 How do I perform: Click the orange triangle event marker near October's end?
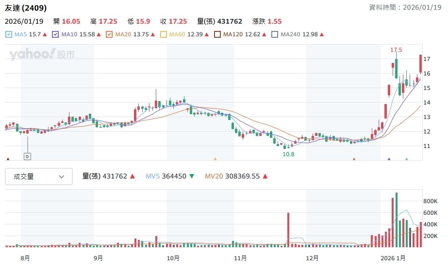[x=215, y=159]
